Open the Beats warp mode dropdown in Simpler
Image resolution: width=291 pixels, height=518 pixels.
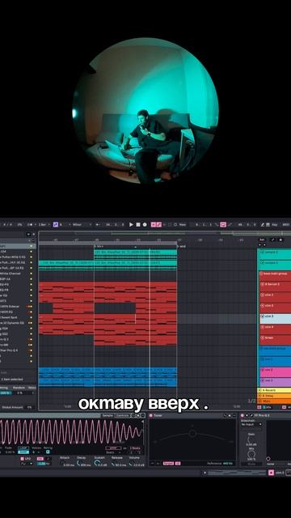tap(114, 452)
